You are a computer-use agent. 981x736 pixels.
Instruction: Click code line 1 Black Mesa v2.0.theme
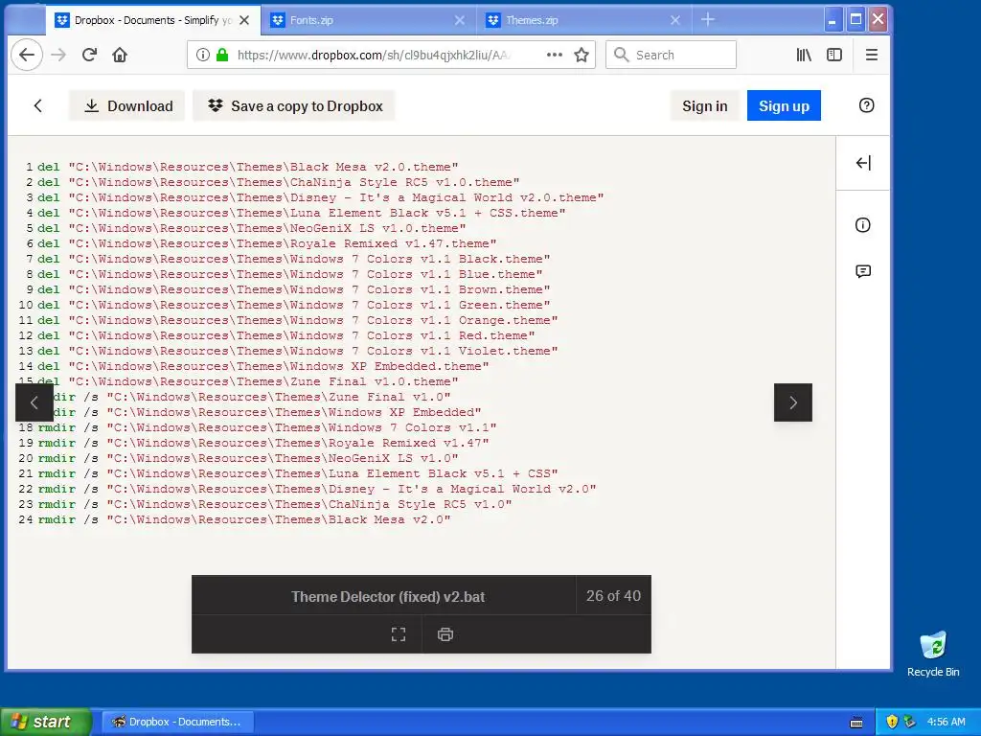tap(248, 167)
